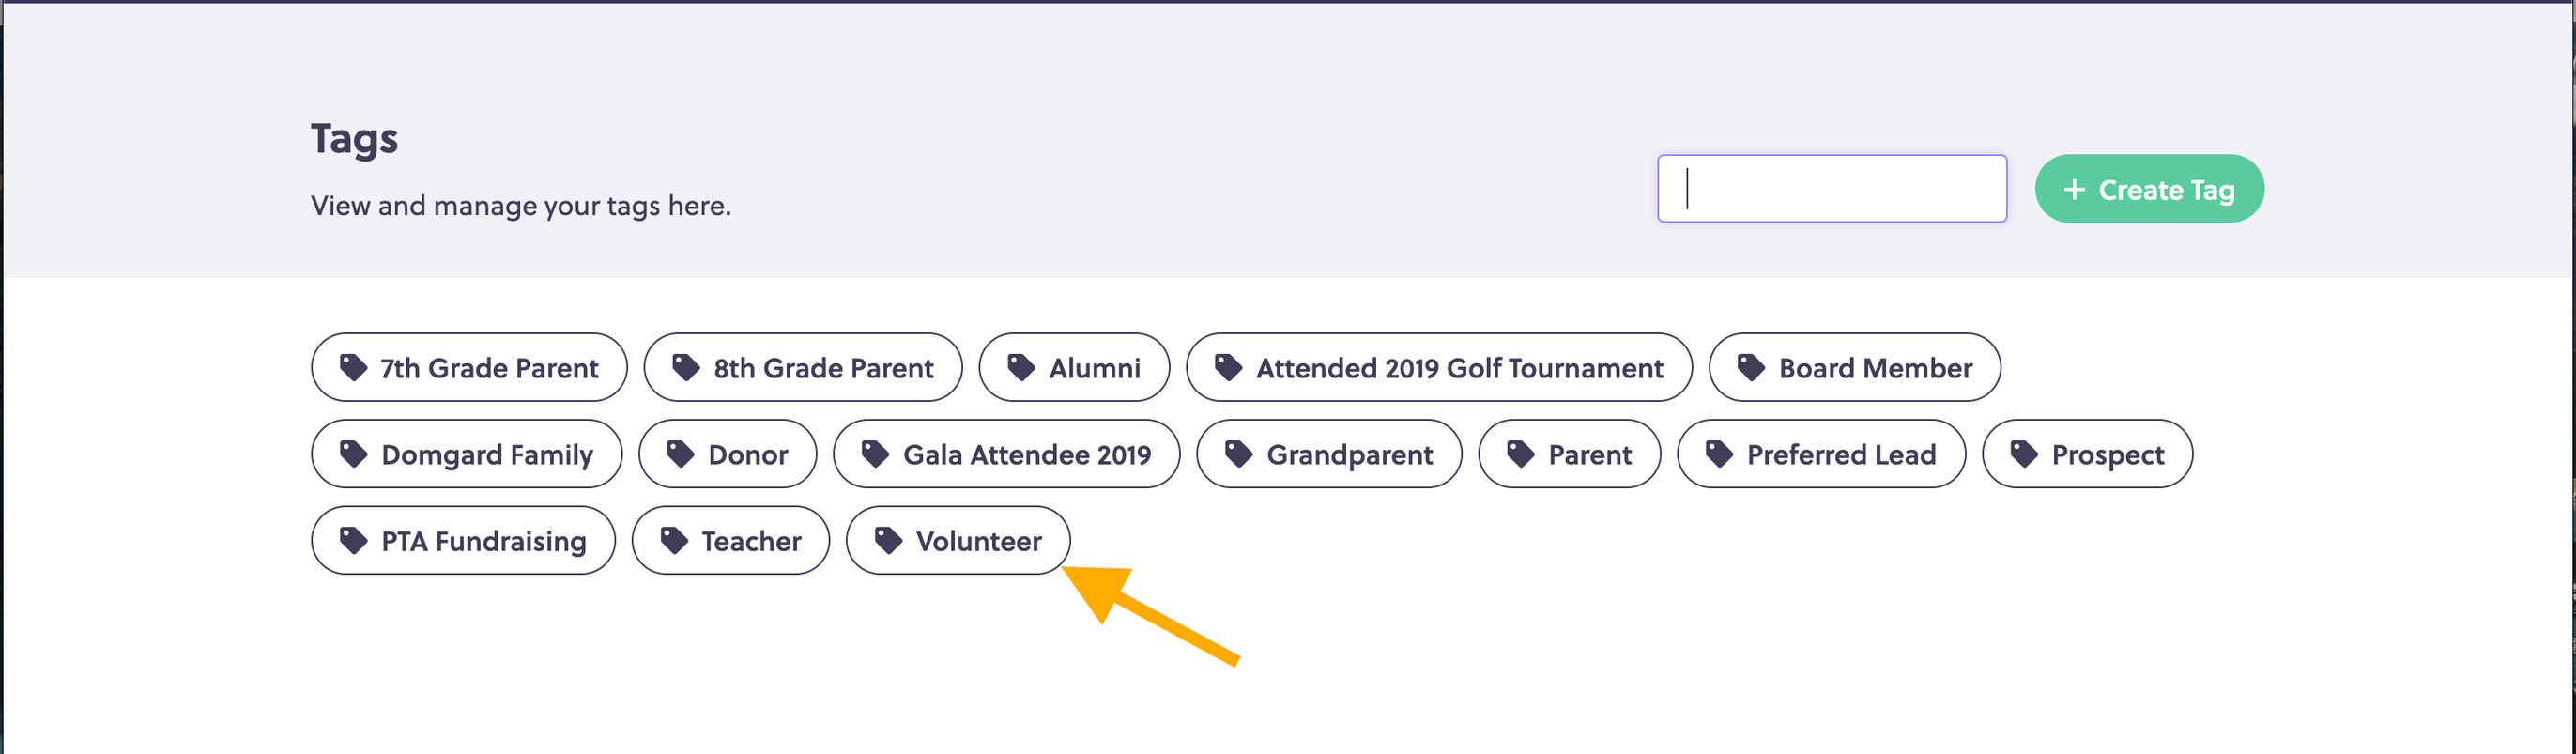Viewport: 2576px width, 754px height.
Task: Open the Parent tag
Action: coord(1569,454)
